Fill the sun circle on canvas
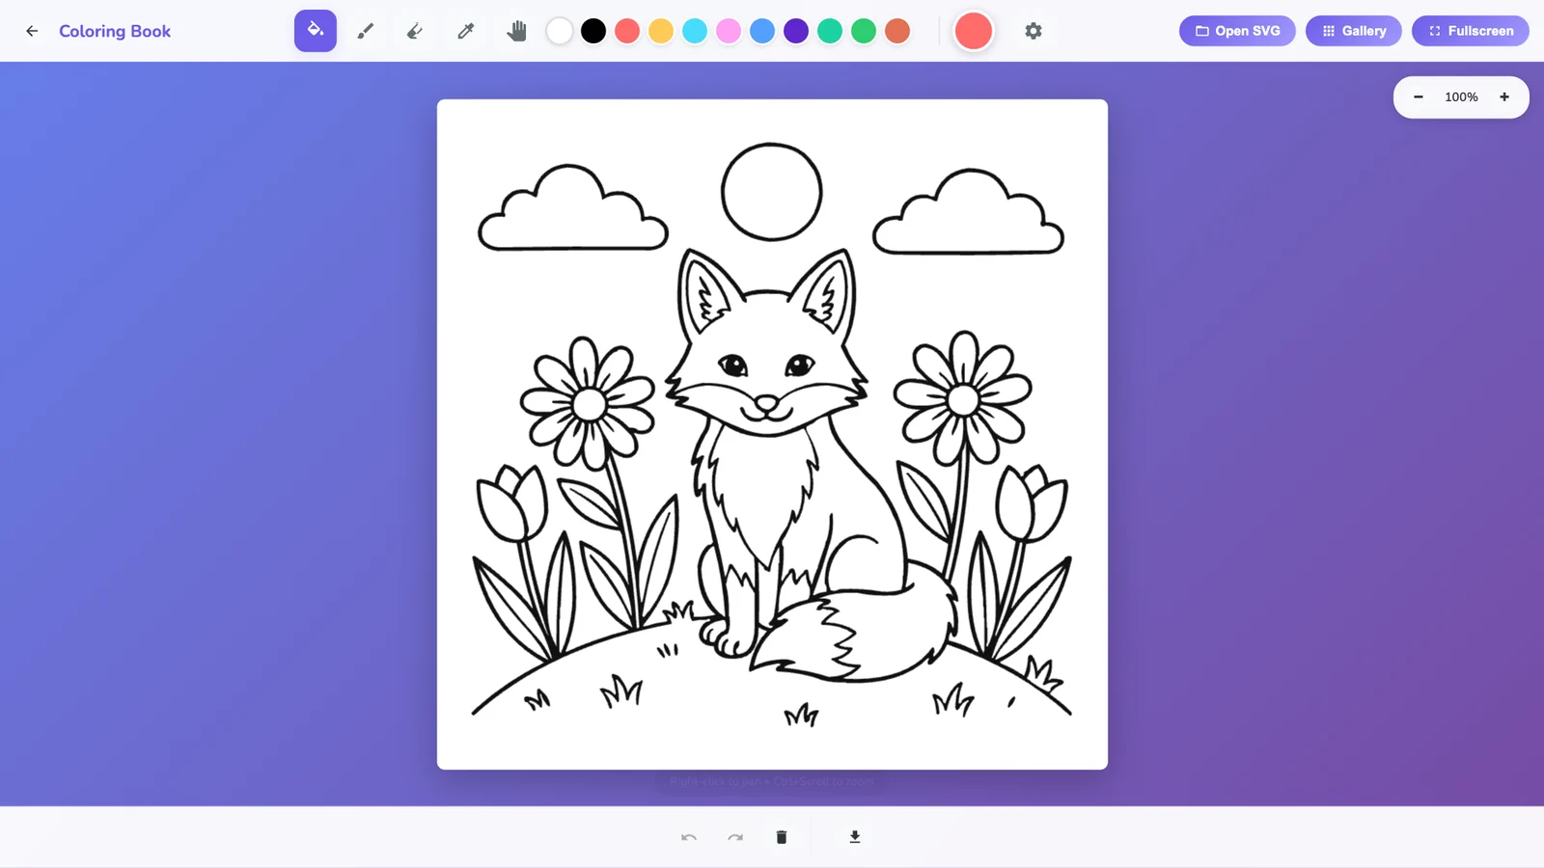 tap(772, 192)
